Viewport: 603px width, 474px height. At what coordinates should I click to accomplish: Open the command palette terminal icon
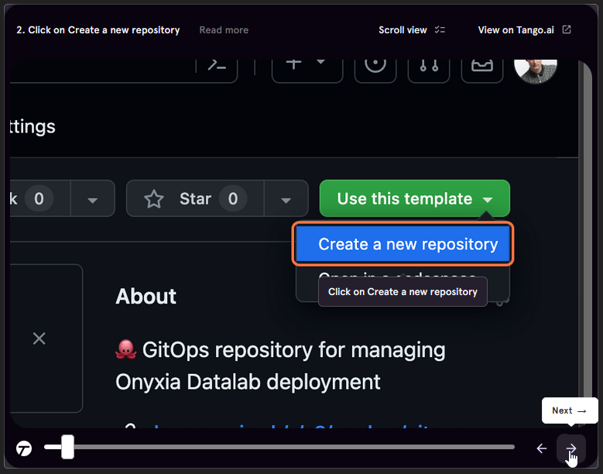click(x=217, y=65)
